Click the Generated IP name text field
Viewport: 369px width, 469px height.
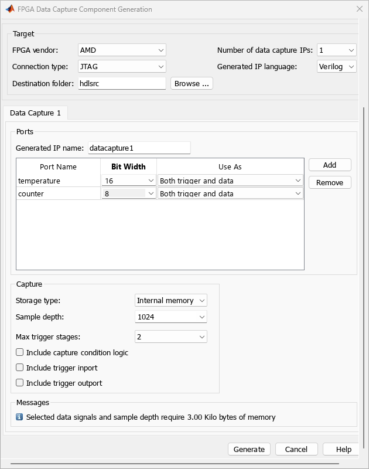point(139,148)
